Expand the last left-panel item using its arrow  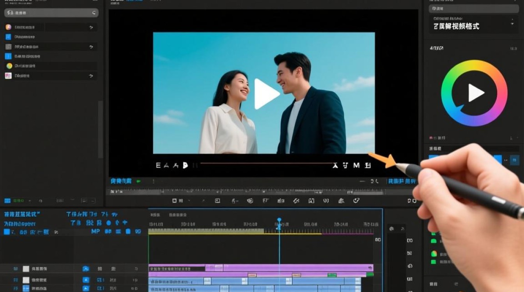click(x=91, y=76)
